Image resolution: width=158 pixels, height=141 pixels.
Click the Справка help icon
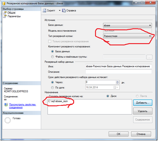(x=64, y=11)
